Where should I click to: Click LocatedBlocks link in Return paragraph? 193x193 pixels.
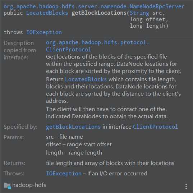pos(86,79)
